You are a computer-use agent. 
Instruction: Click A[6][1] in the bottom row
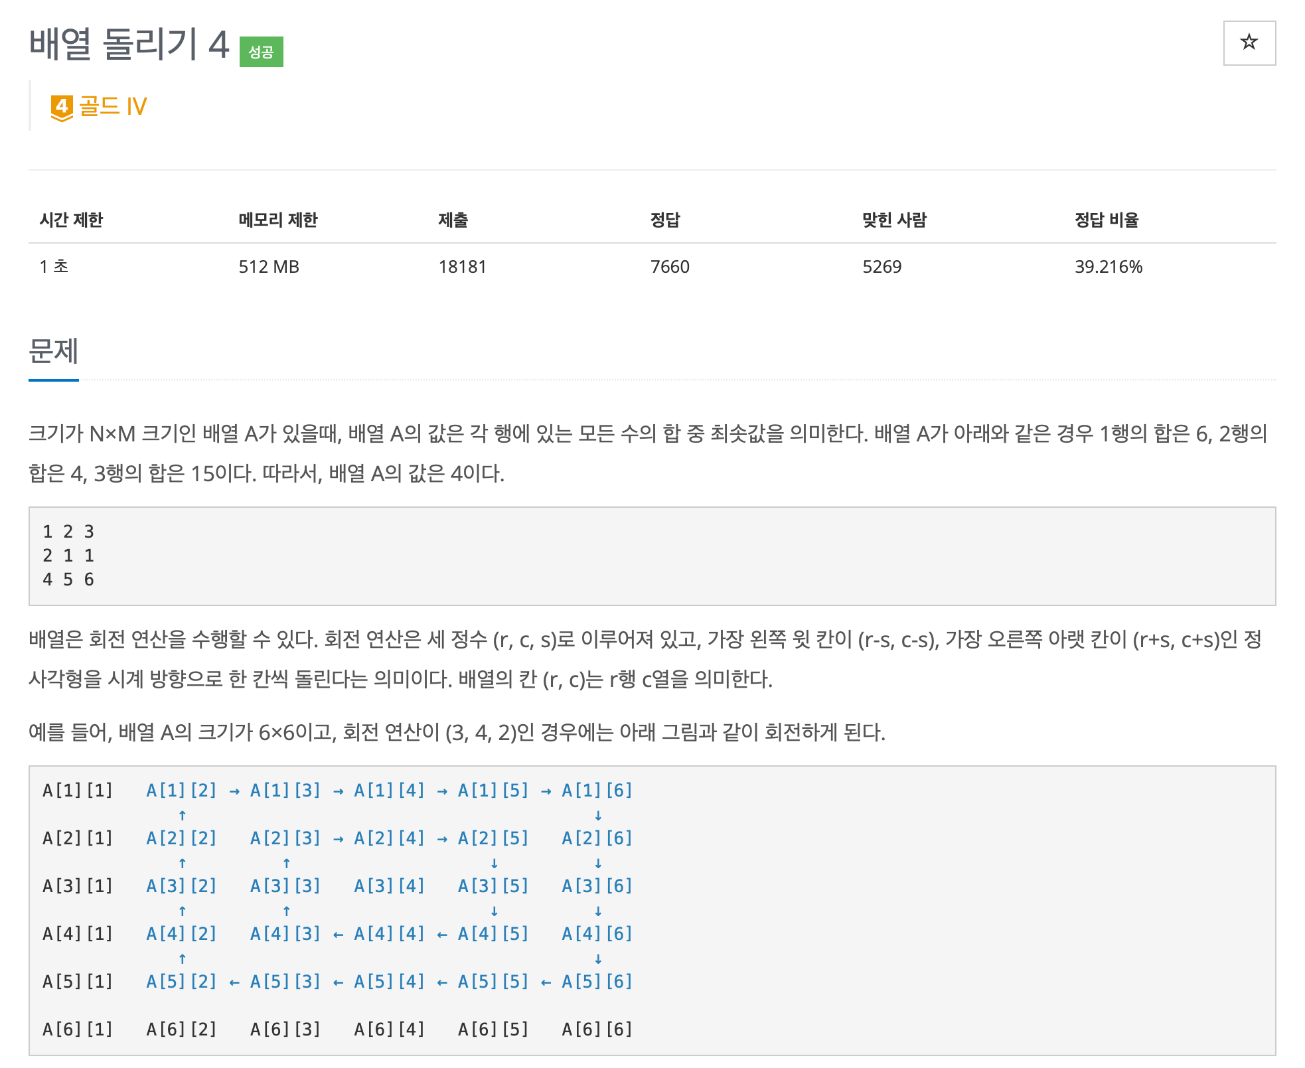(x=78, y=1029)
